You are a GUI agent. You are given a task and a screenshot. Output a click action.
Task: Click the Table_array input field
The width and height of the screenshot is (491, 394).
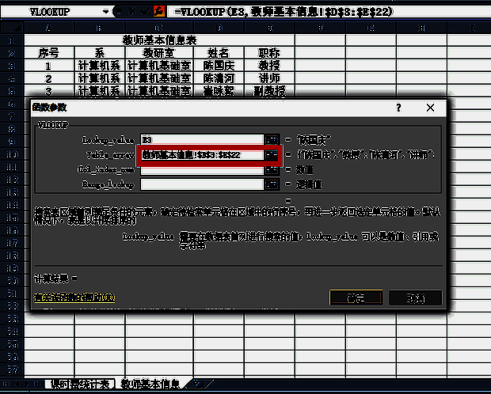pos(202,154)
